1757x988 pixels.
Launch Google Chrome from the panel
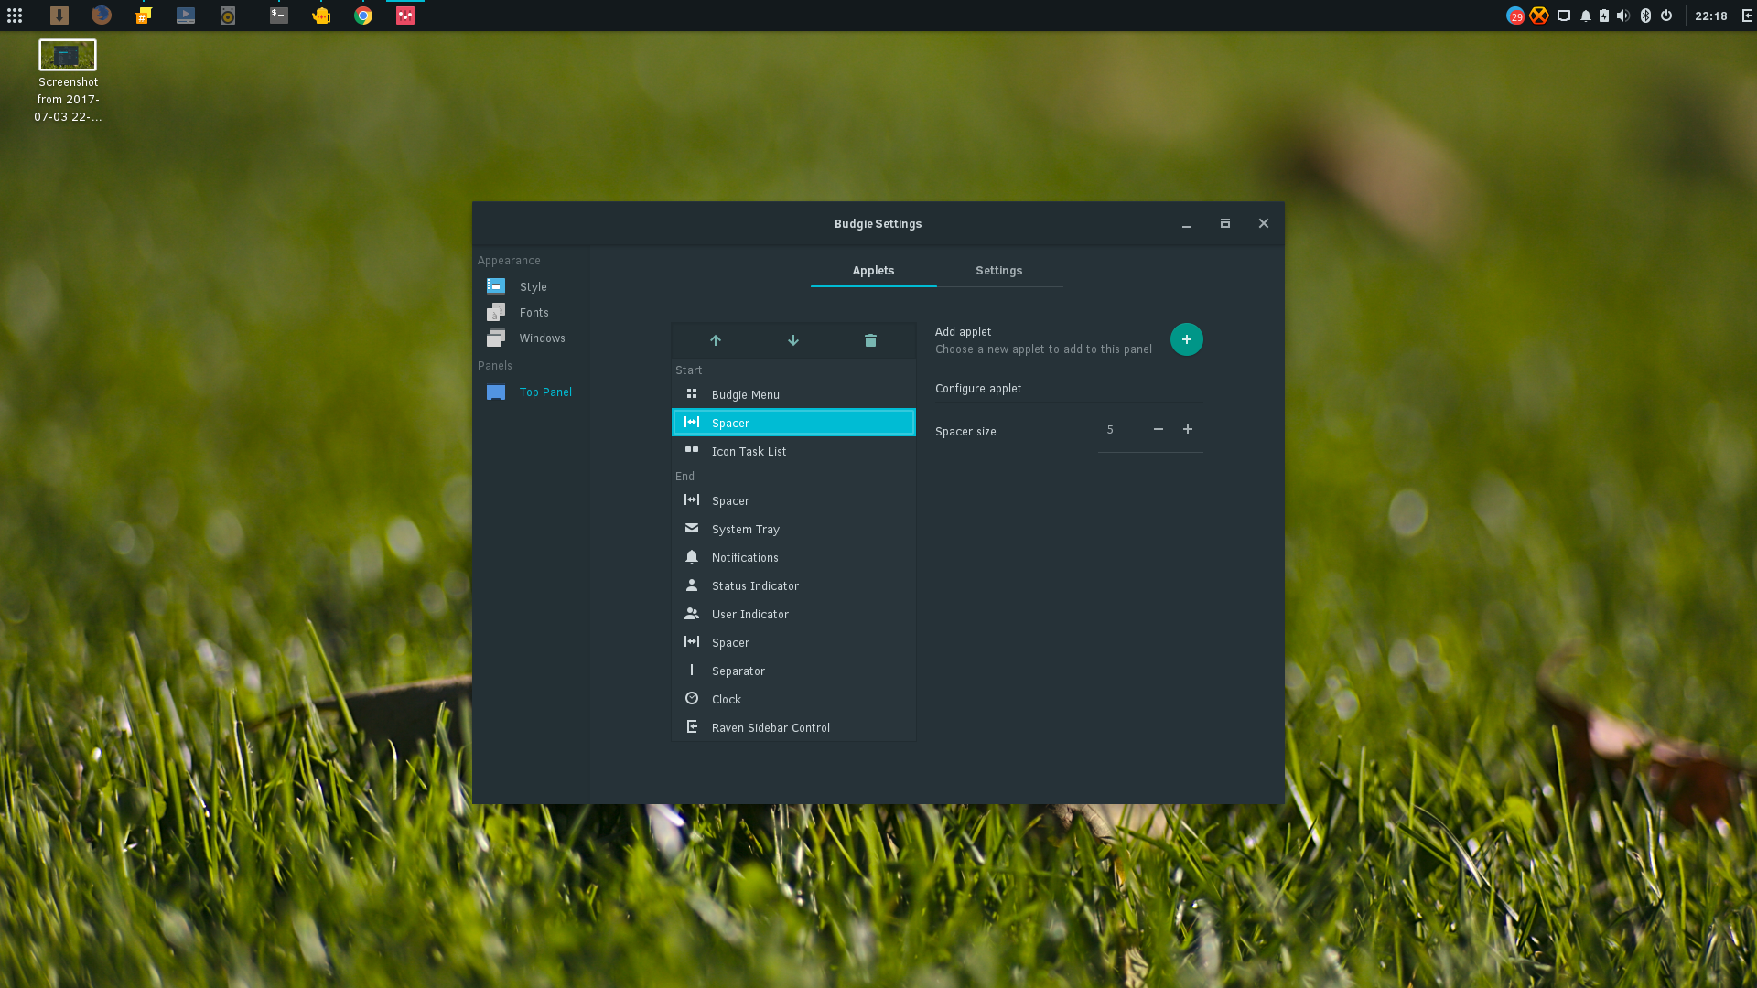tap(363, 16)
